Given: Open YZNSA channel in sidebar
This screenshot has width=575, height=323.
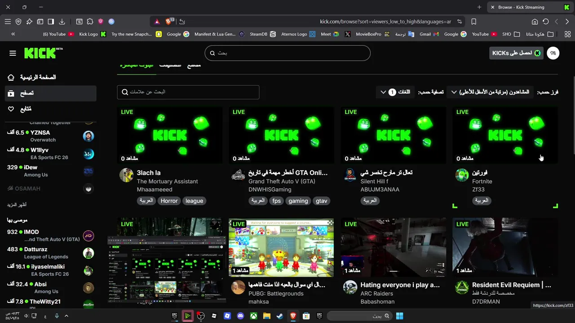Looking at the screenshot, I should coord(51,136).
